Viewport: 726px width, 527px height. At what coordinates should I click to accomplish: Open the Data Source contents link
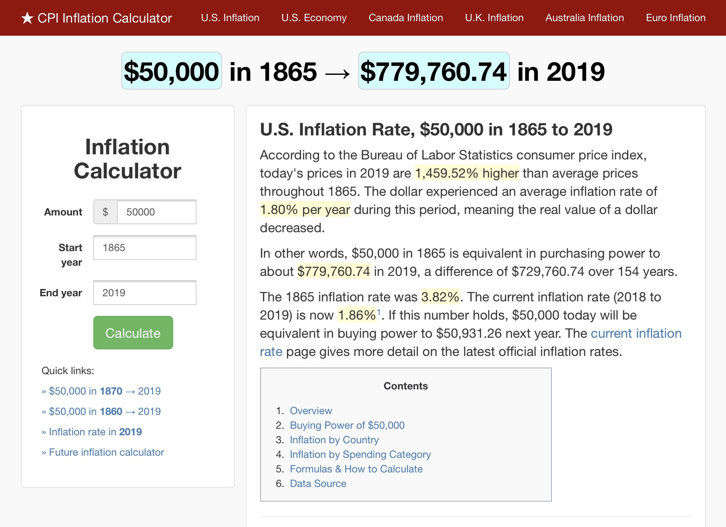pyautogui.click(x=318, y=484)
